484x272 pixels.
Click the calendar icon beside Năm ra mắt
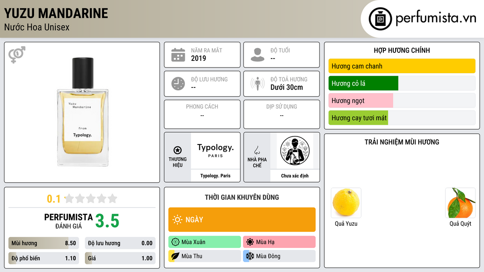178,55
